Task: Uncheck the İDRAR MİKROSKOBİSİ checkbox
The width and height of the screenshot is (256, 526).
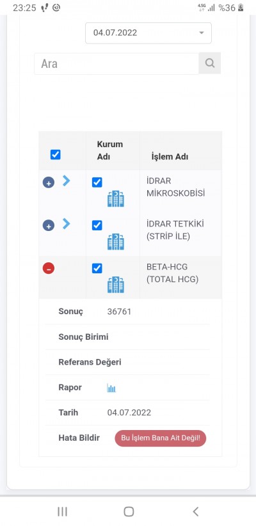Action: click(x=97, y=182)
